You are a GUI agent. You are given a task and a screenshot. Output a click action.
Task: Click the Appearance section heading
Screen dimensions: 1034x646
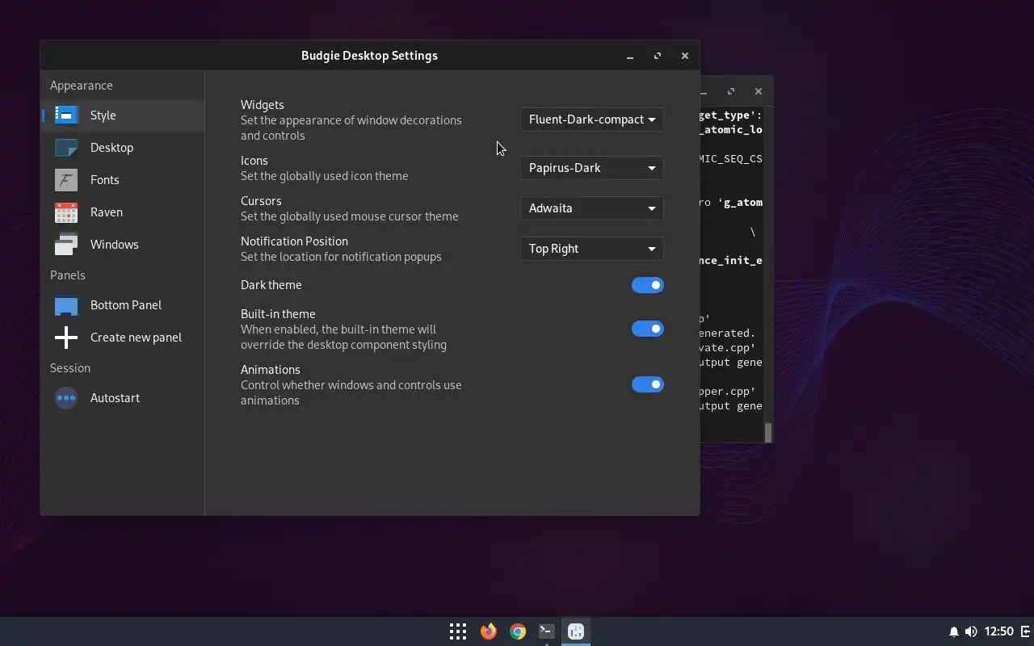pos(82,86)
